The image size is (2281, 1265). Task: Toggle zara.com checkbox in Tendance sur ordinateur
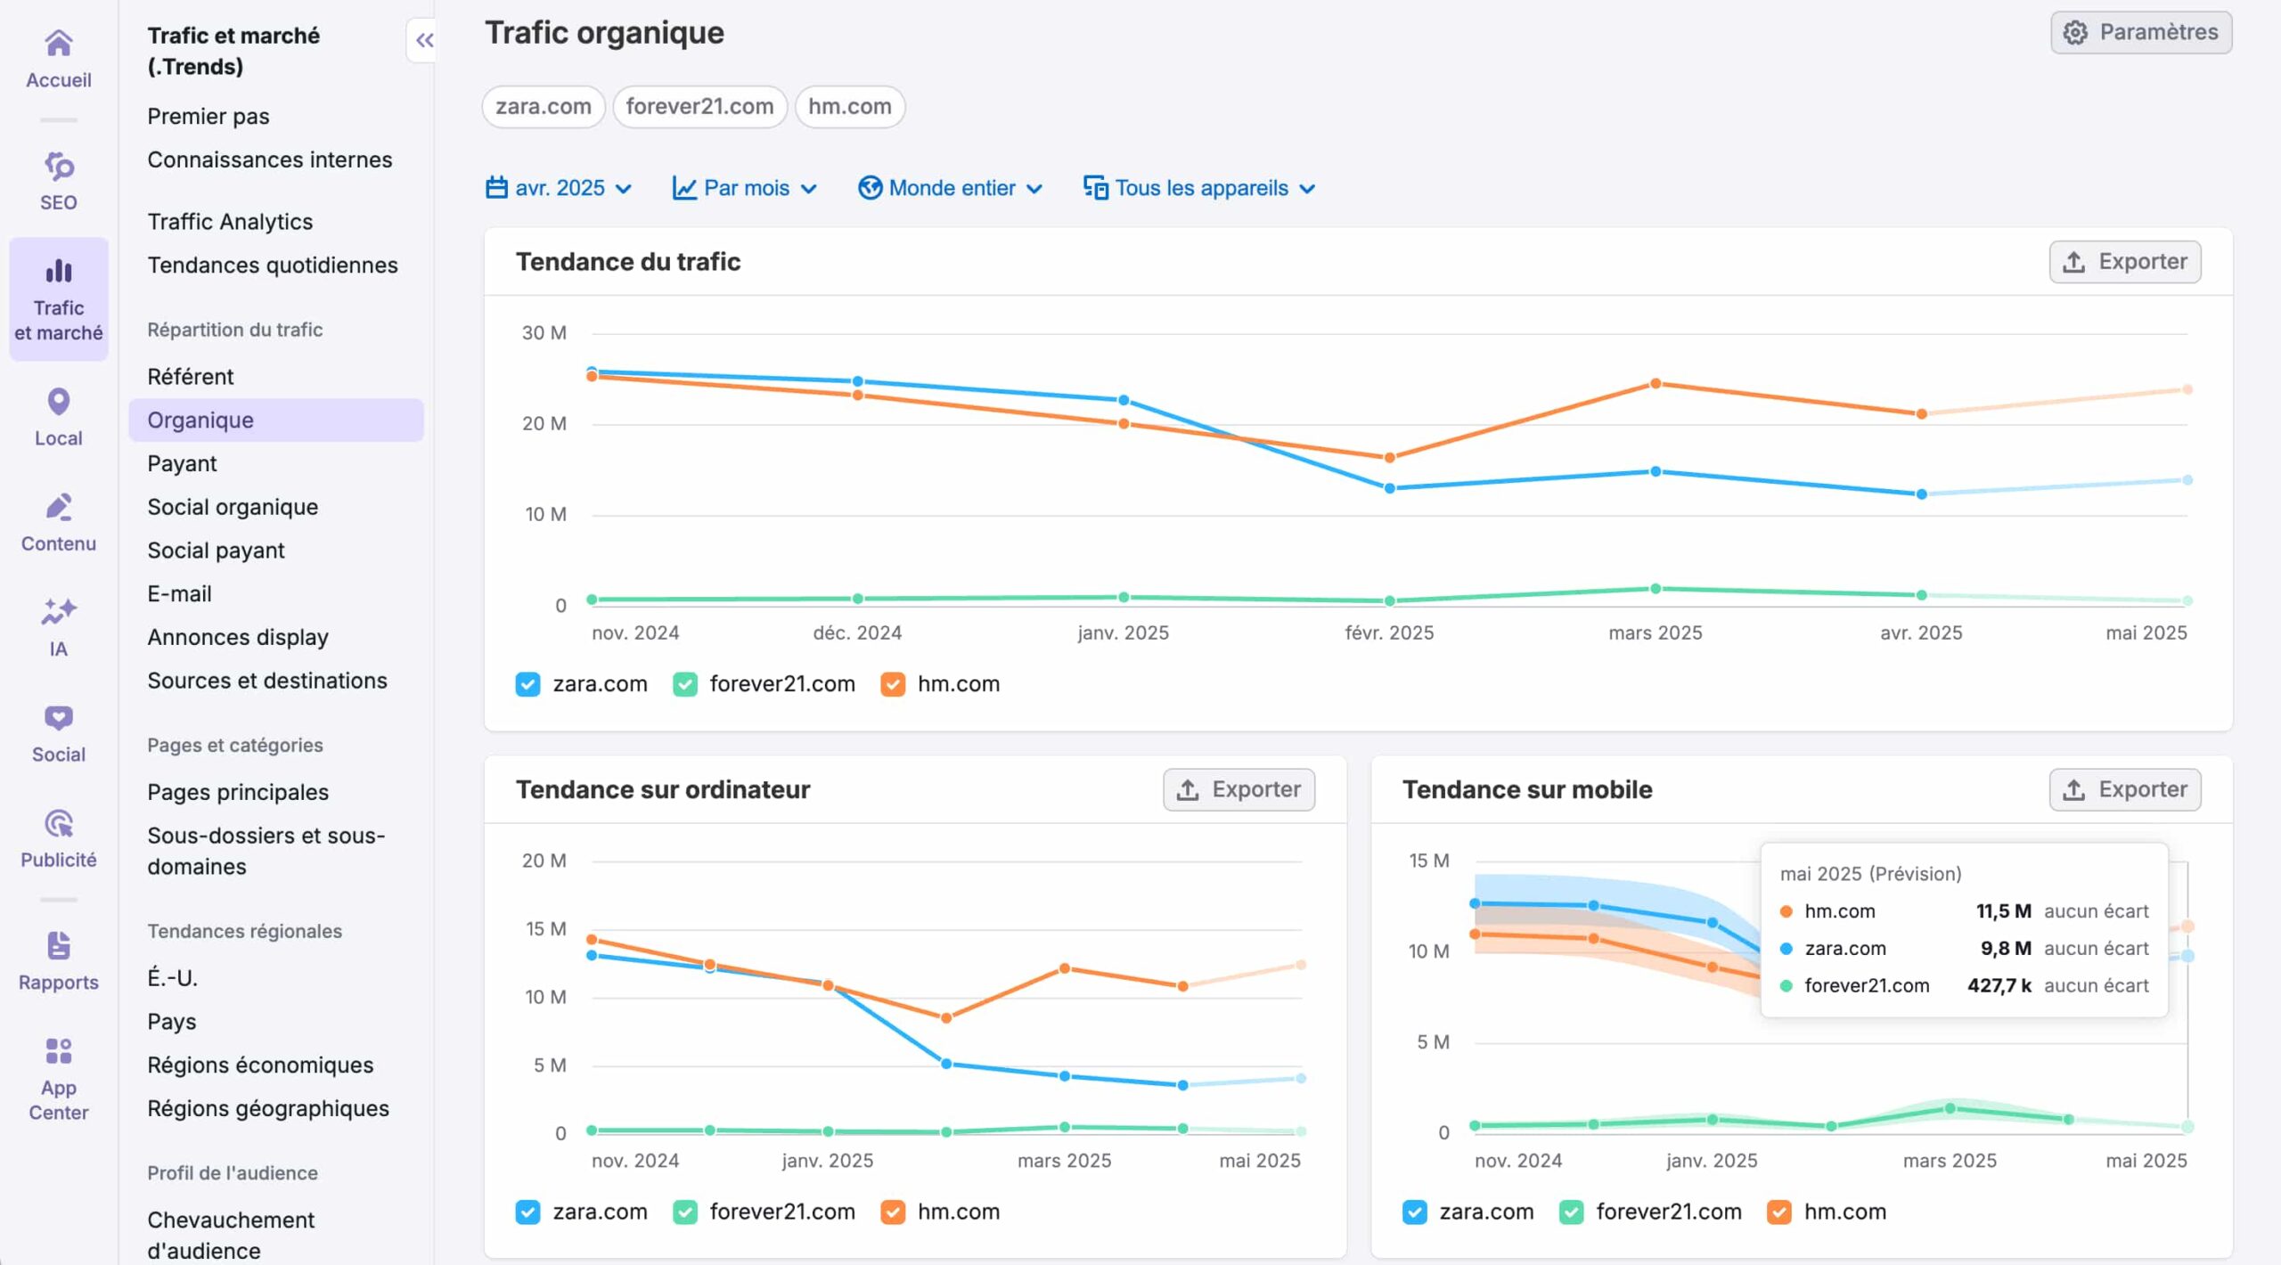(x=527, y=1212)
